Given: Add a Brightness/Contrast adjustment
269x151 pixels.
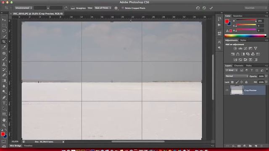Looking at the screenshot, I should [x=235, y=49].
